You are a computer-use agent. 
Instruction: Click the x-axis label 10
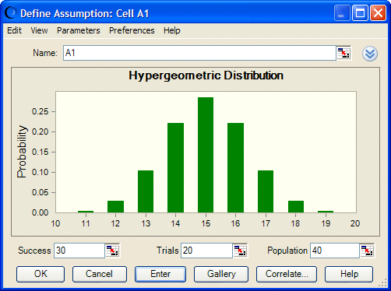click(x=55, y=223)
